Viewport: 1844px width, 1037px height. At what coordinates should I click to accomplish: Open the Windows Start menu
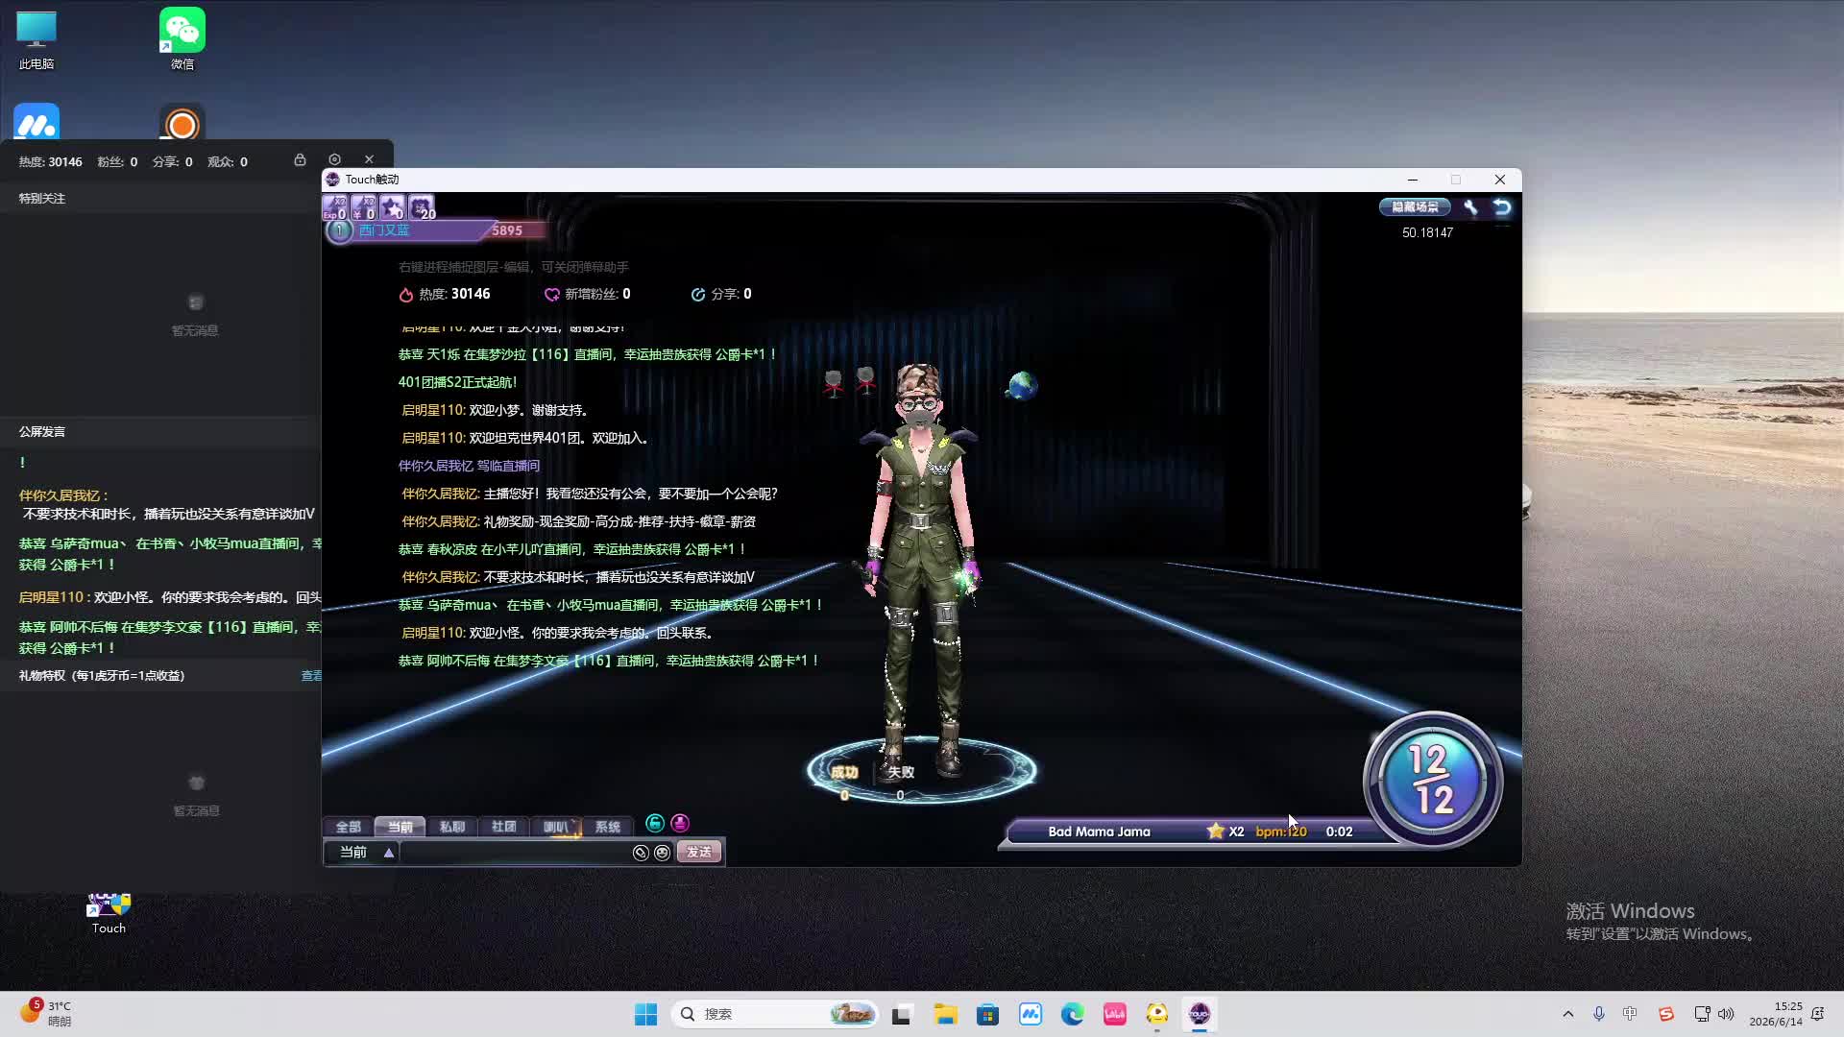click(x=645, y=1014)
